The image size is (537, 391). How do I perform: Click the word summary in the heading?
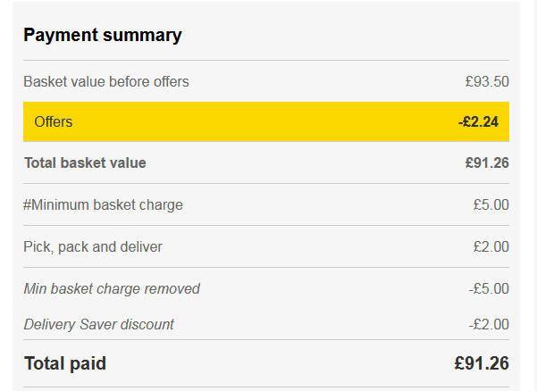(x=142, y=37)
